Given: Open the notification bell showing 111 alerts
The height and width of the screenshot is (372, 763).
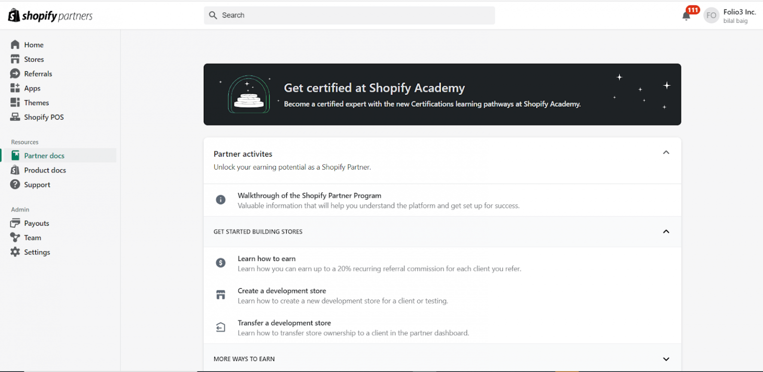Looking at the screenshot, I should tap(686, 15).
